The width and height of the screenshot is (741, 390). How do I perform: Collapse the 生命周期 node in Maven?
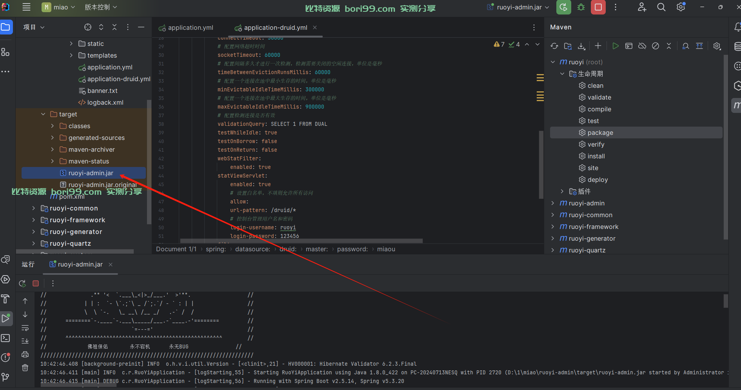(x=562, y=74)
